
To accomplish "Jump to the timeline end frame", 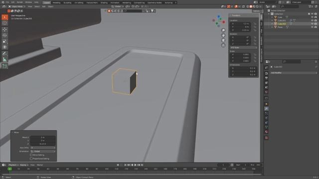I will point(142,165).
